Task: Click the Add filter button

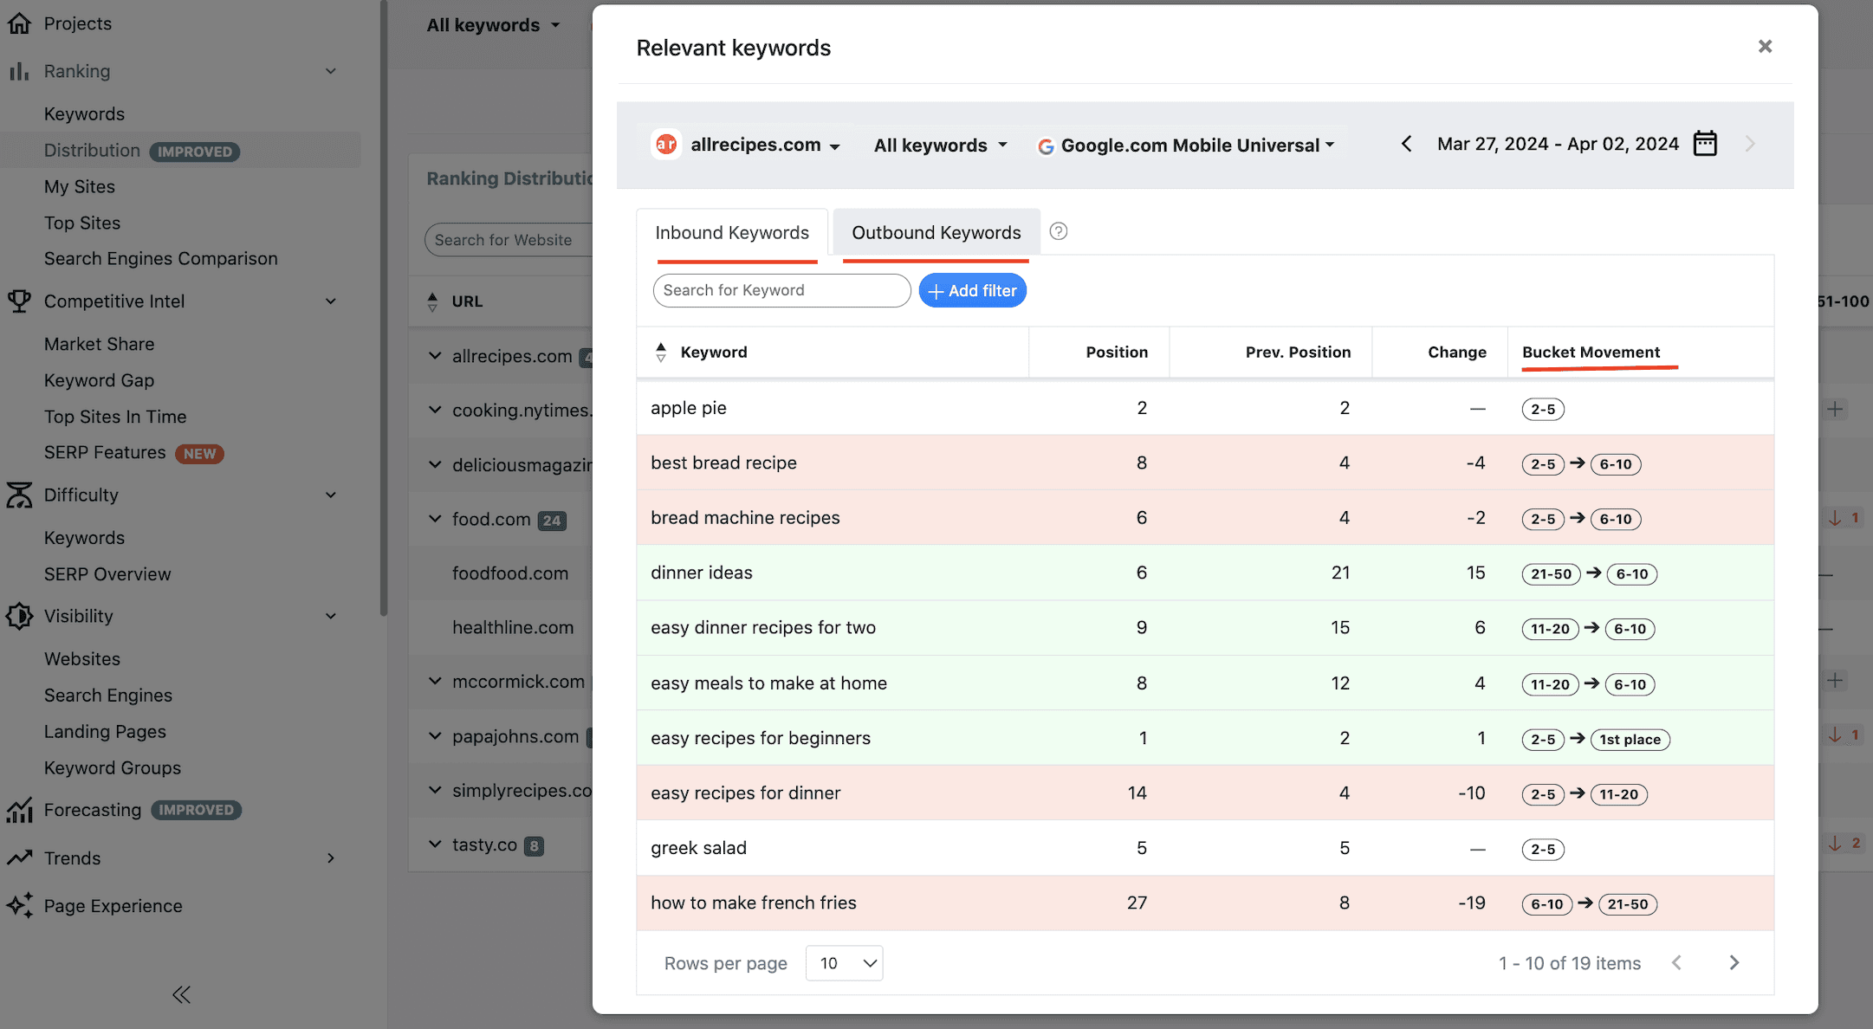Action: [x=972, y=291]
